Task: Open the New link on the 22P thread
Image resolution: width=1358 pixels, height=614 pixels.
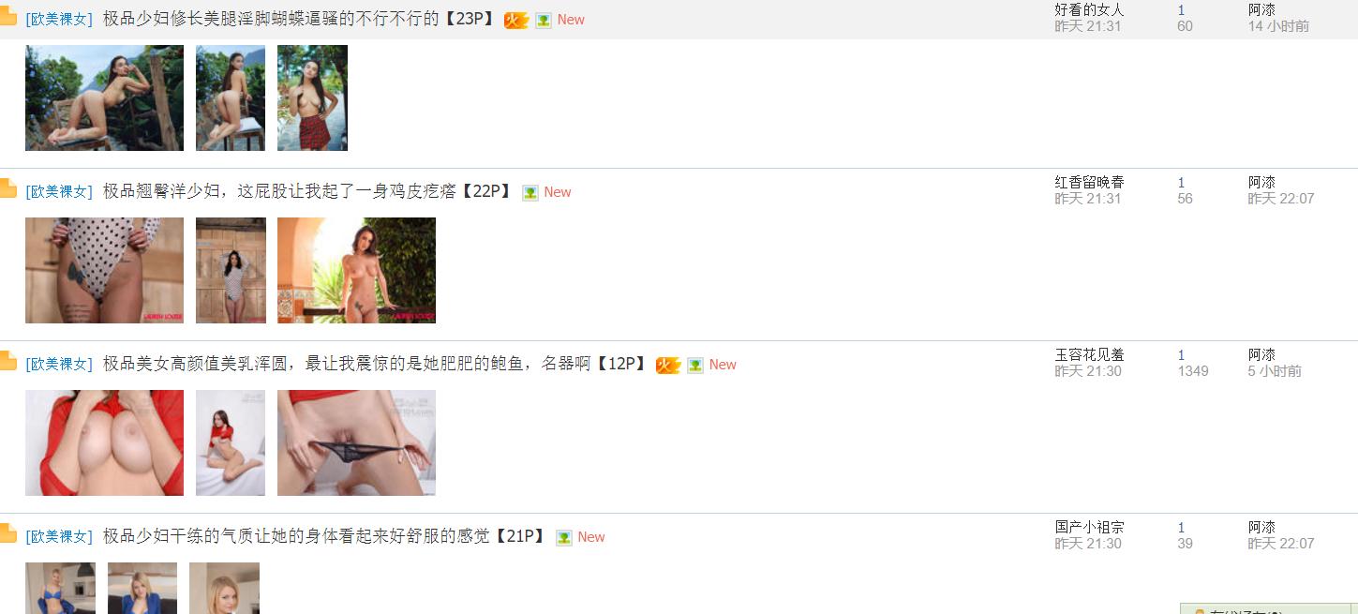Action: click(558, 192)
